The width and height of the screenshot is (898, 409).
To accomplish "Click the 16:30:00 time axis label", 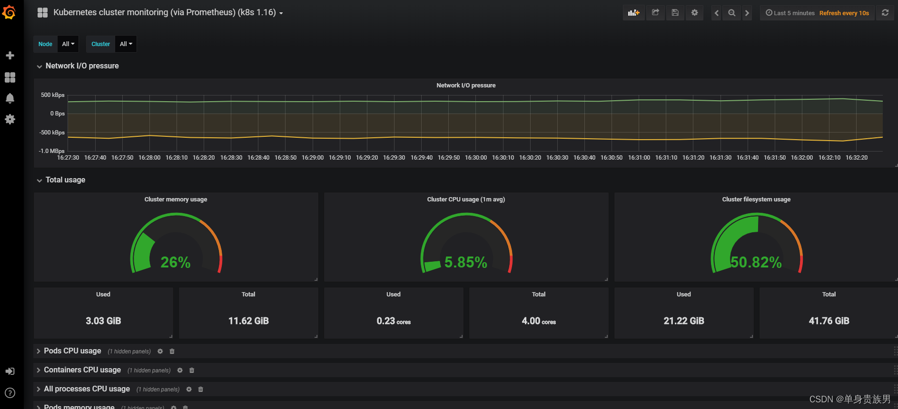I will 476,158.
